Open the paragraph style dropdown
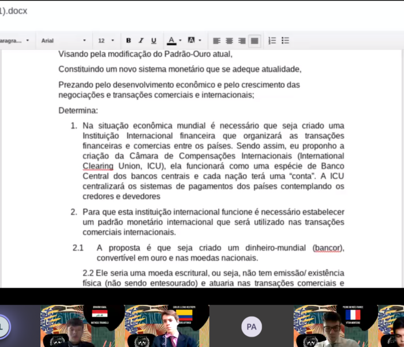This screenshot has width=404, height=347. point(14,40)
